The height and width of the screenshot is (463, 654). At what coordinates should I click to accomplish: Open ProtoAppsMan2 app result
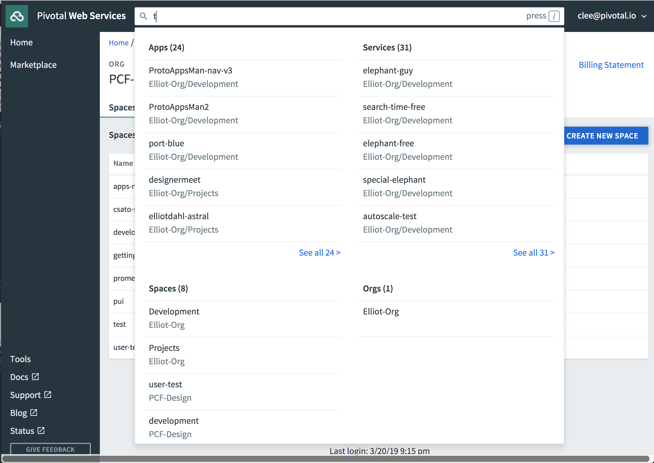tap(242, 114)
